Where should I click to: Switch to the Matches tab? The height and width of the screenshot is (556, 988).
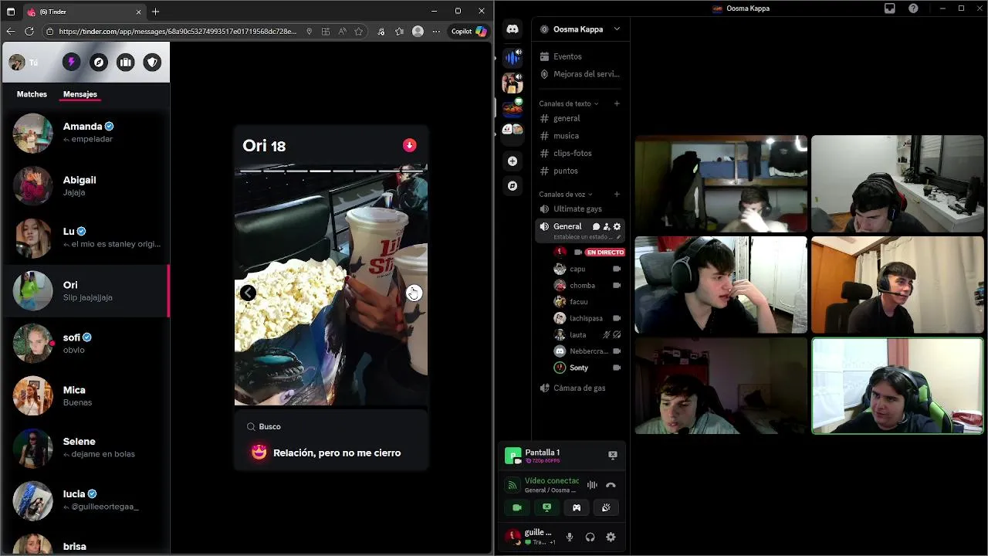tap(32, 94)
